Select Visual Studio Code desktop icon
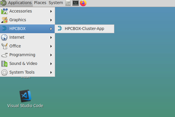Screen dimensions: 175x117 click(26, 96)
